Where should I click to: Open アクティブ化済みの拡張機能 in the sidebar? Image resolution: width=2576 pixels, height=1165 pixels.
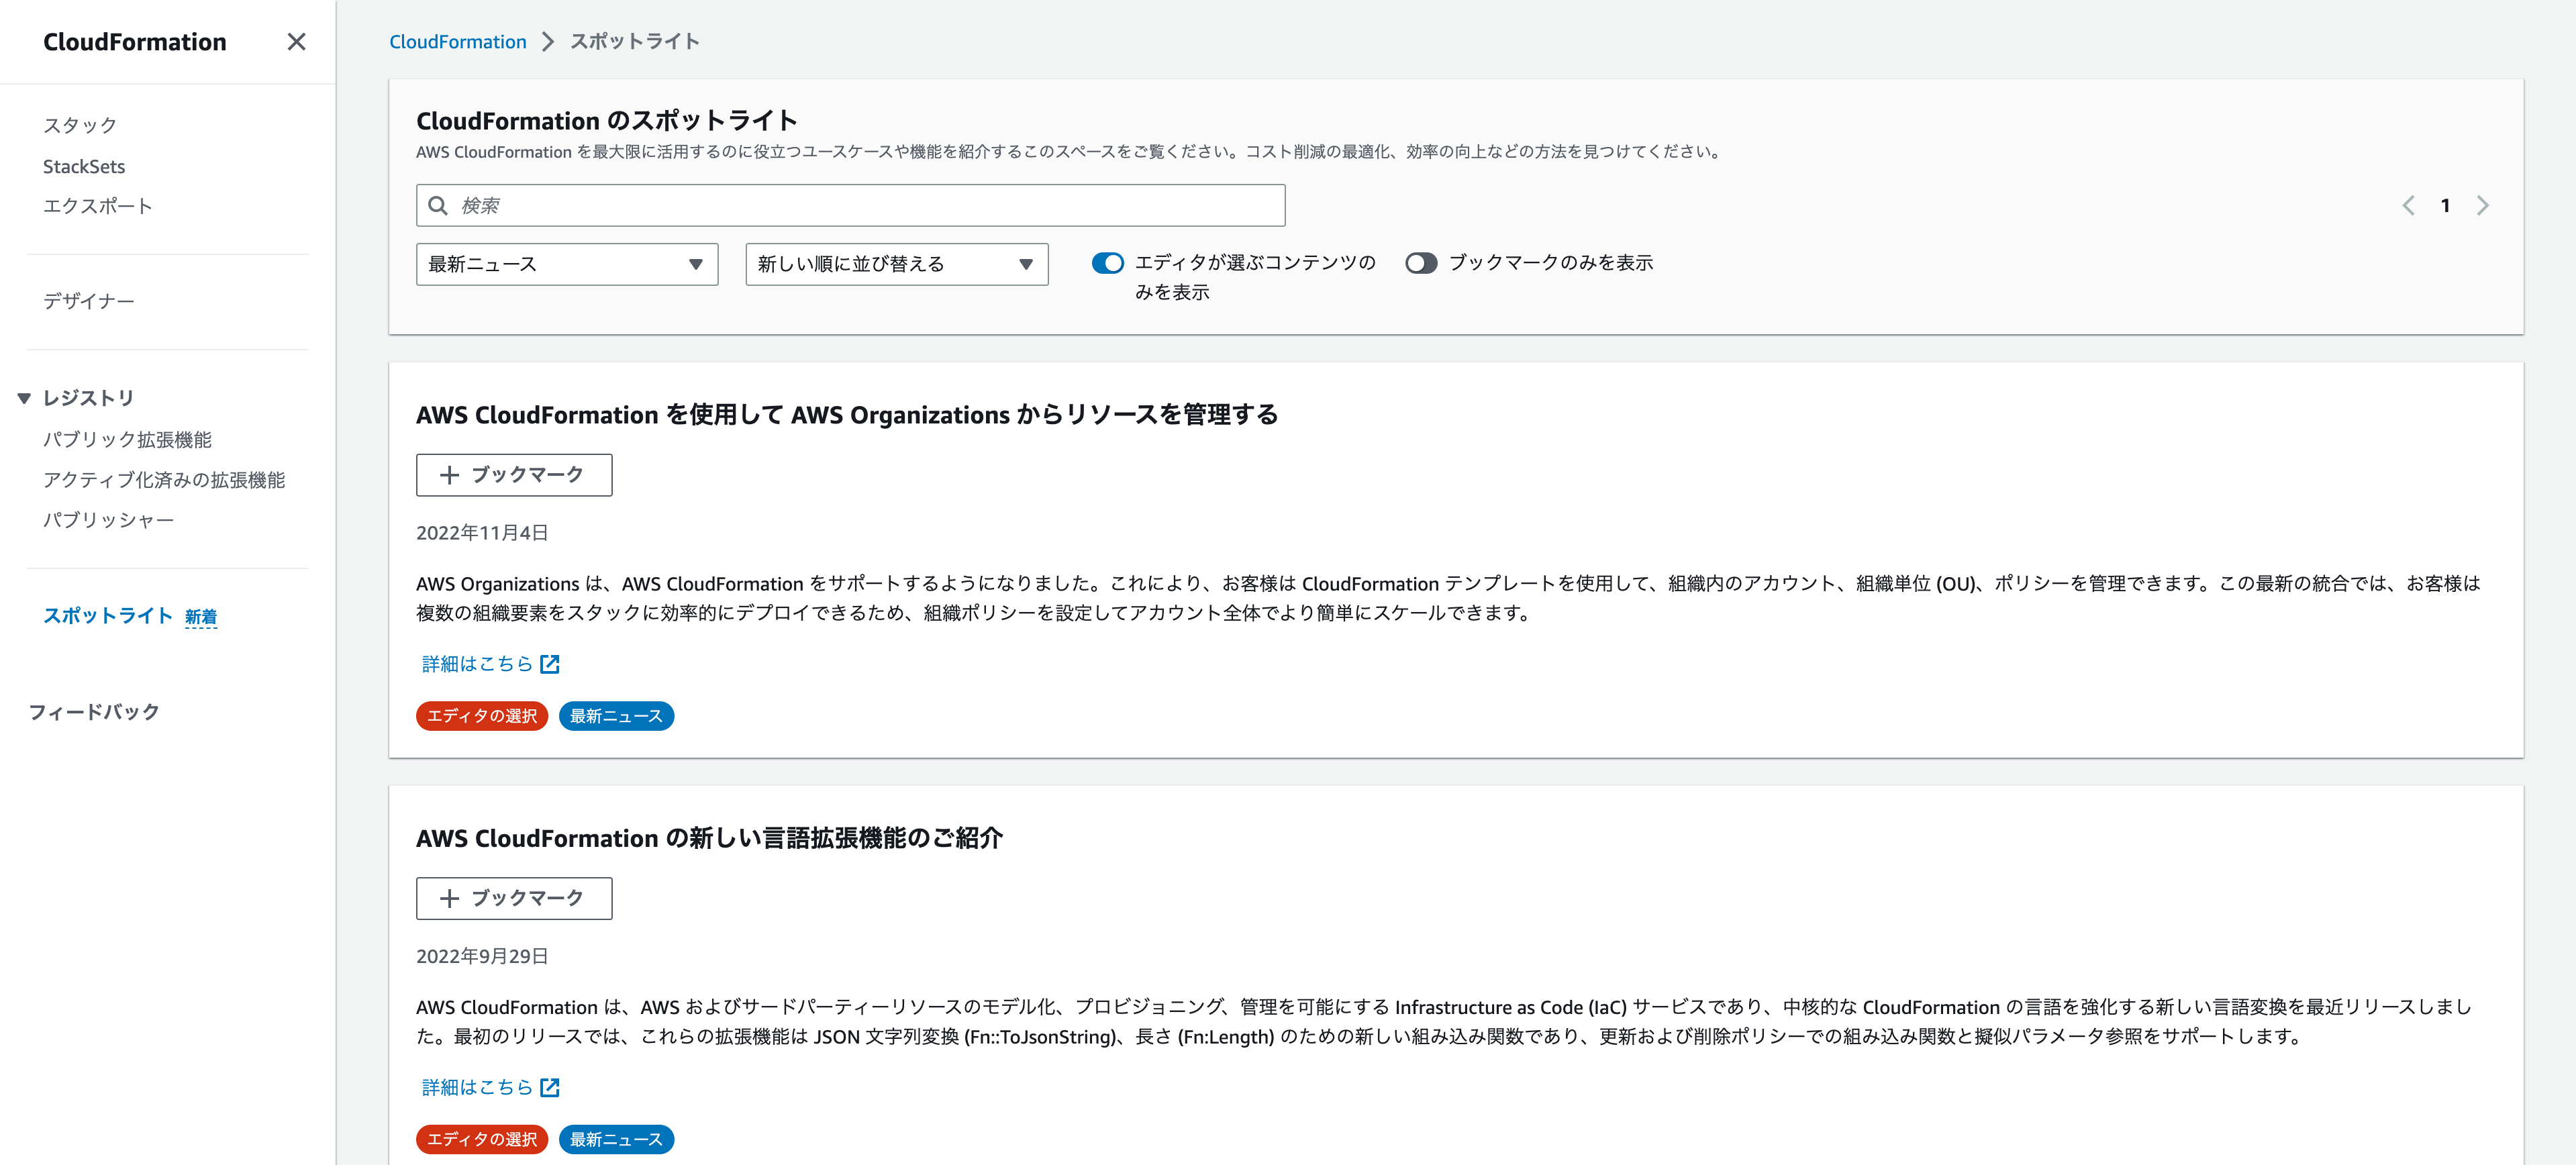click(164, 480)
